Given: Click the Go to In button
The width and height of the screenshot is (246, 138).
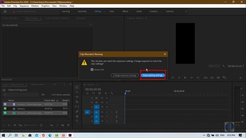Looking at the screenshot, I should pos(173,77).
